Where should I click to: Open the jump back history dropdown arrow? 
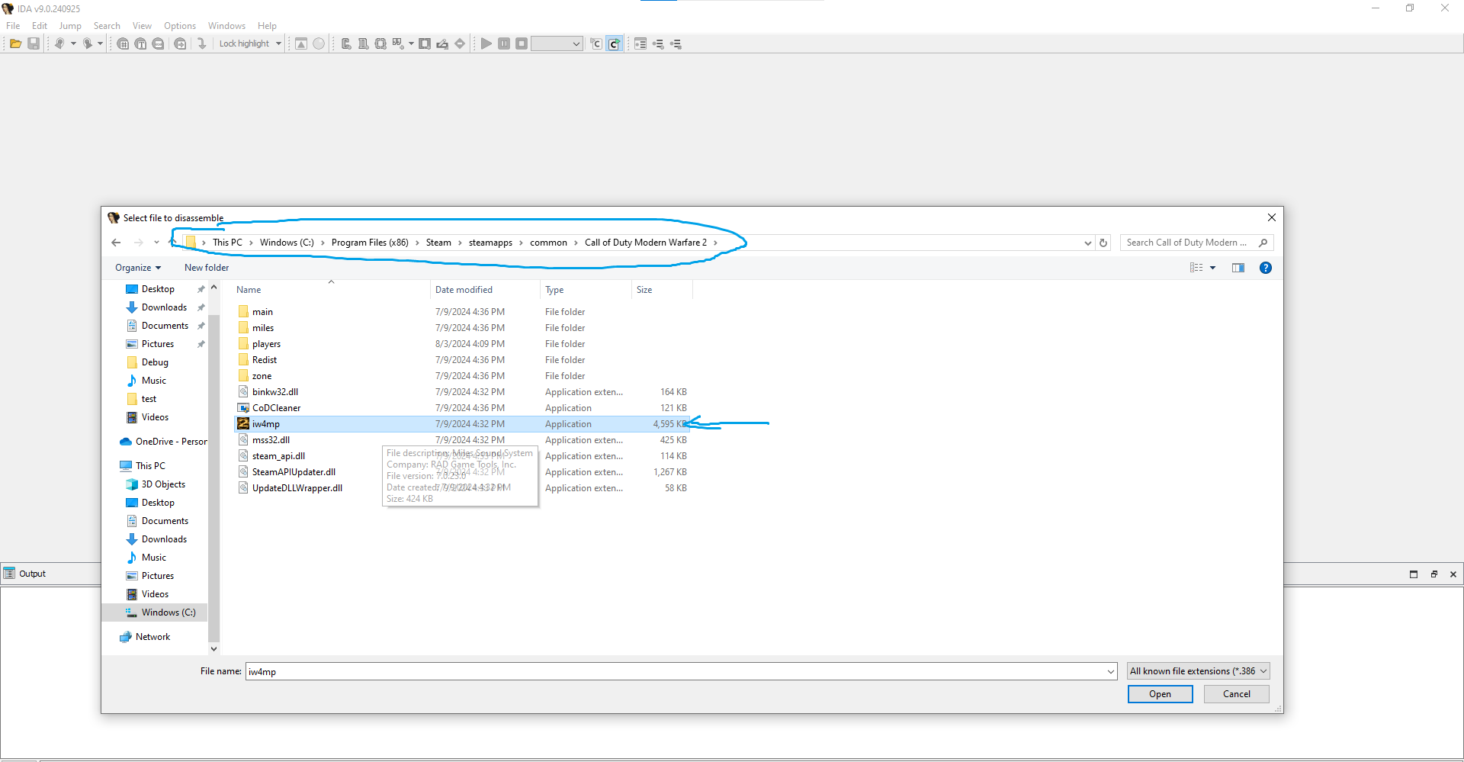point(73,43)
